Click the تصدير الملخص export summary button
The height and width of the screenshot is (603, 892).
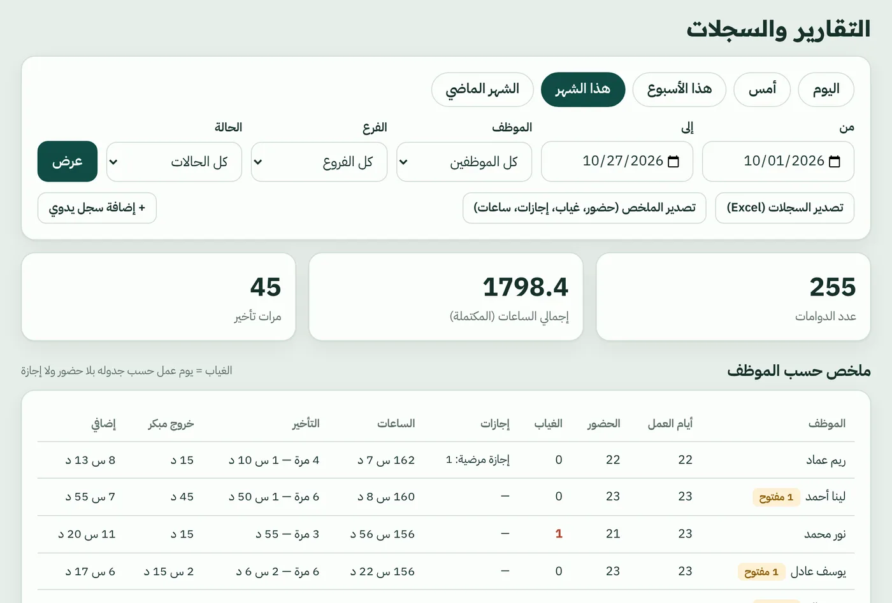tap(584, 208)
